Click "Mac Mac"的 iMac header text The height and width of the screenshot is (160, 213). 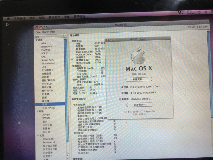[x=45, y=32]
